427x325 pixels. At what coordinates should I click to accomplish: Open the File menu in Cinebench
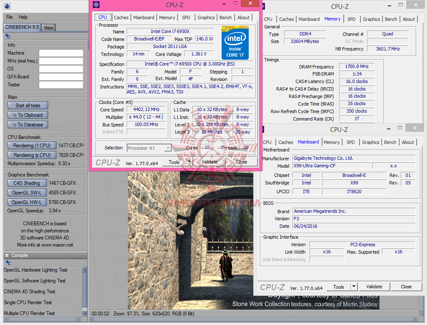pos(10,17)
